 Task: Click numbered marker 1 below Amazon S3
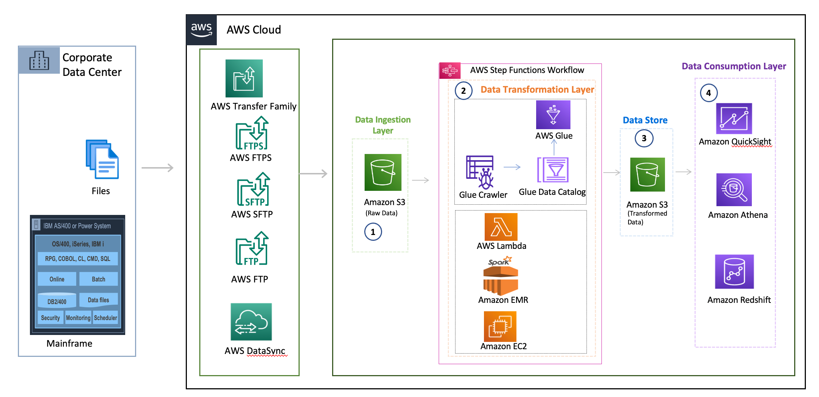373,232
